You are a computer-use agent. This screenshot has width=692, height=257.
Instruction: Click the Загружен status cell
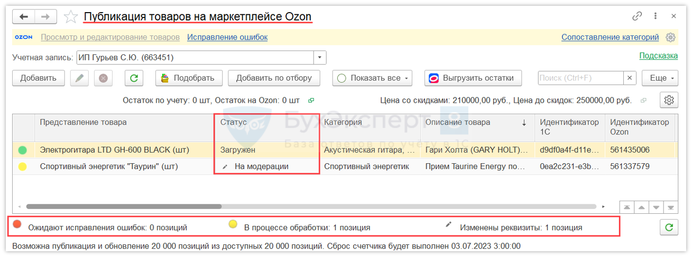pos(266,150)
